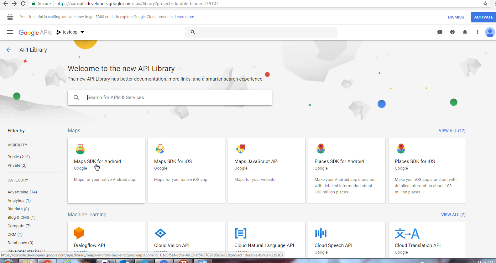Viewport: 496px width, 263px height.
Task: Click the Places SDK for iOS icon
Action: [401, 149]
